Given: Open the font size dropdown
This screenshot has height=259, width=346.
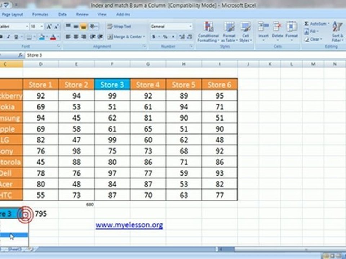Looking at the screenshot, I should [x=41, y=27].
